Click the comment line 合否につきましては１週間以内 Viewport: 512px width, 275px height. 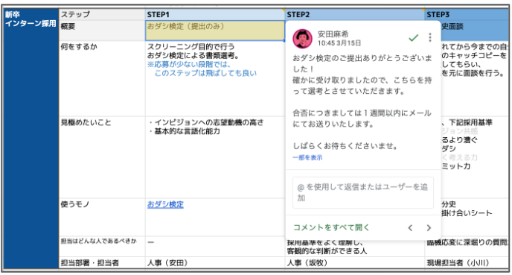click(362, 118)
